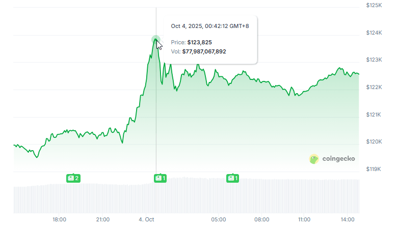This screenshot has width=398, height=229.
Task: Click the news marker at 4. Oct
Action: (161, 178)
